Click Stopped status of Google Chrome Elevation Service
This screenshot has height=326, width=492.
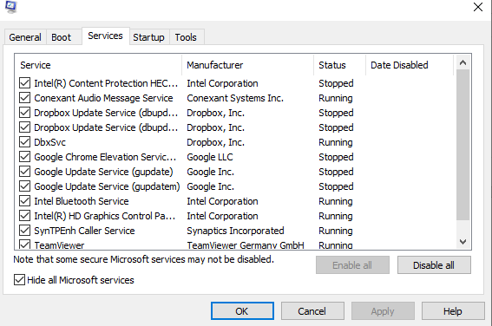(336, 157)
